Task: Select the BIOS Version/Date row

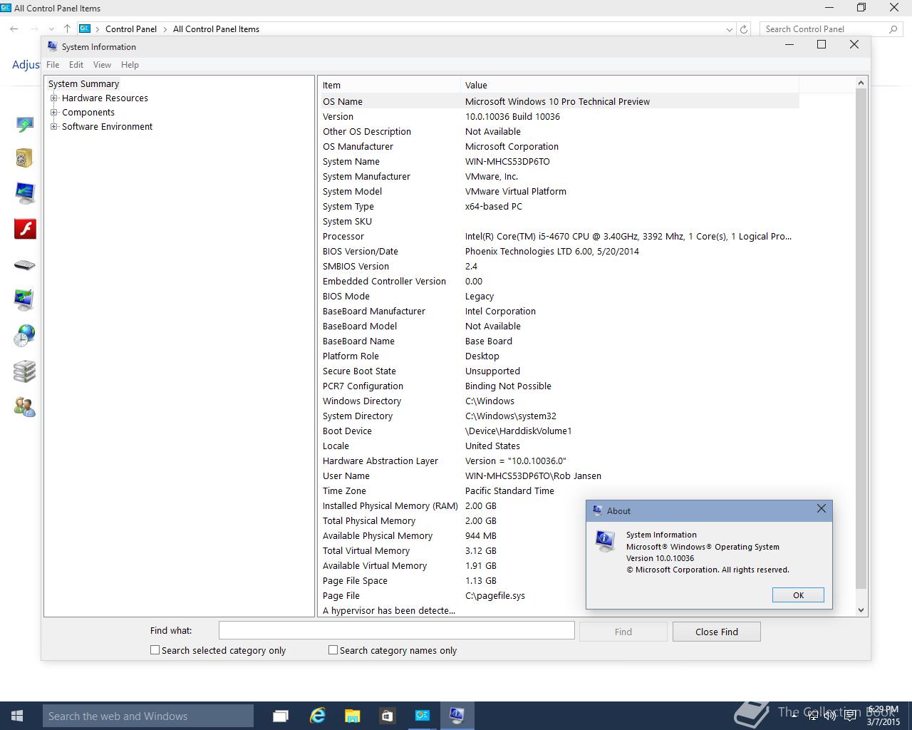Action: [x=559, y=251]
